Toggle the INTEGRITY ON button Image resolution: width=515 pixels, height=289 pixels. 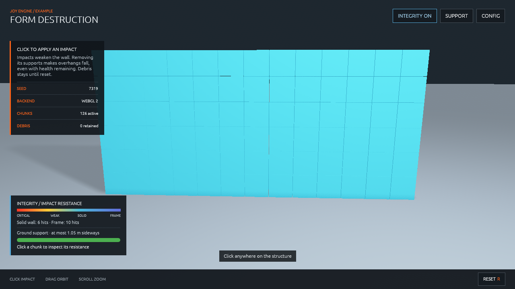coord(414,16)
